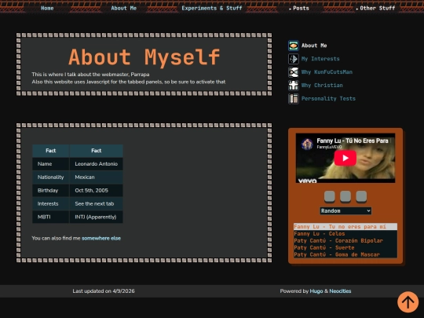424x318 pixels.
Task: Click the My Interests tab icon
Action: pos(294,59)
